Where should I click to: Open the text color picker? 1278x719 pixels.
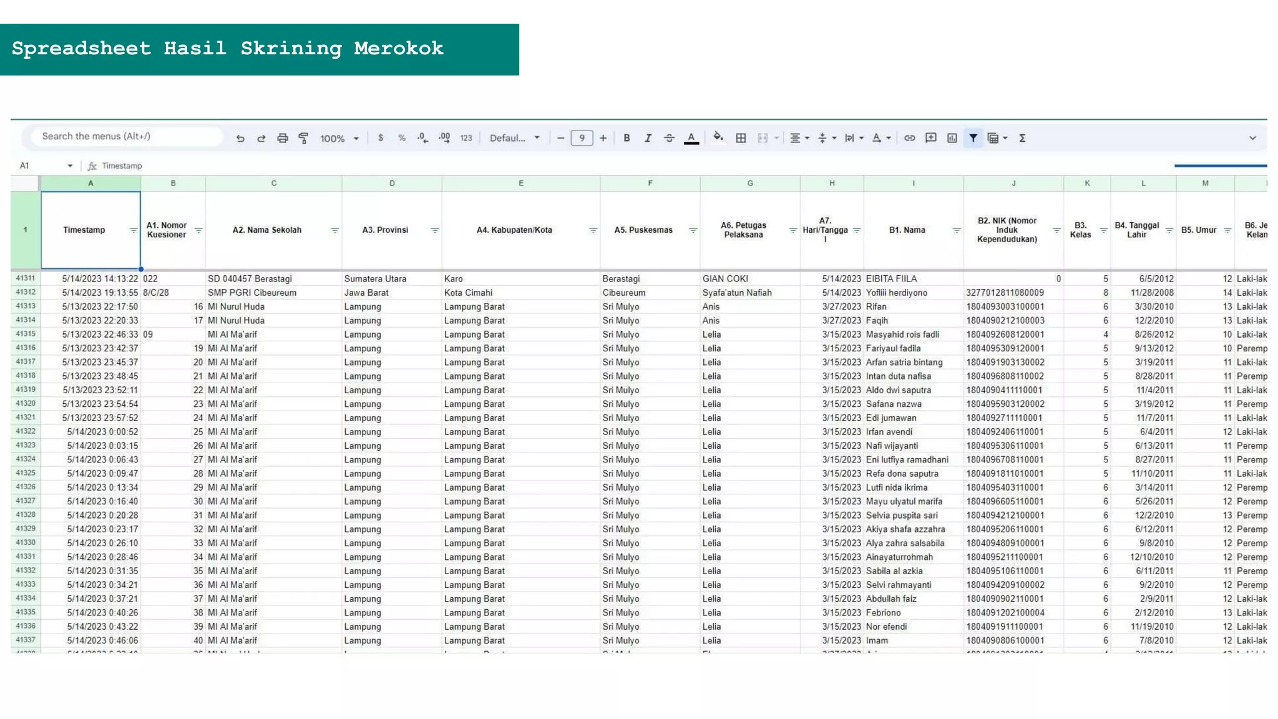tap(691, 139)
